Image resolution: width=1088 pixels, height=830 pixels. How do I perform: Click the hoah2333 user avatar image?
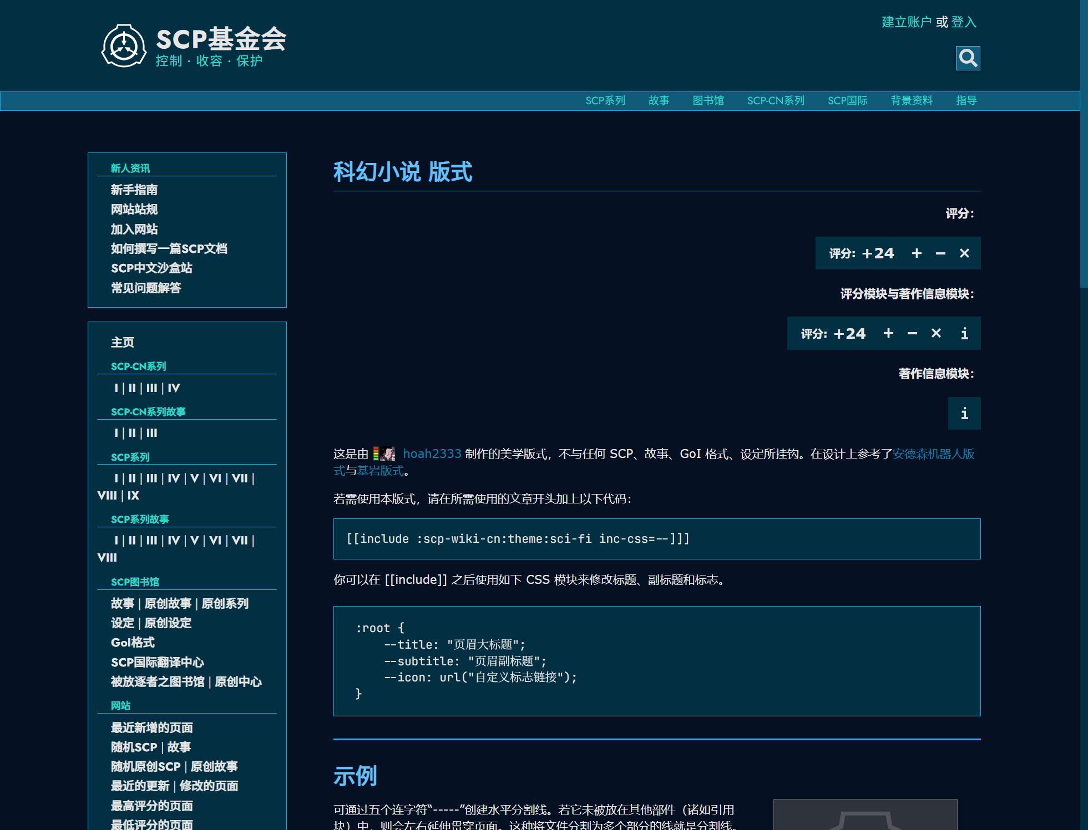pos(387,454)
